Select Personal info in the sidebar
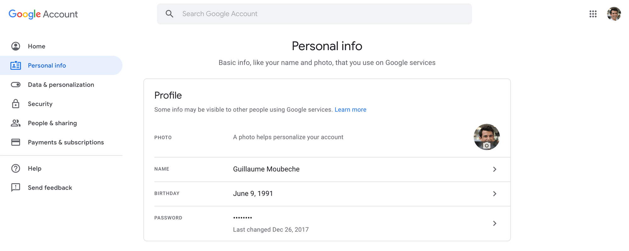The image size is (629, 251). (x=47, y=66)
